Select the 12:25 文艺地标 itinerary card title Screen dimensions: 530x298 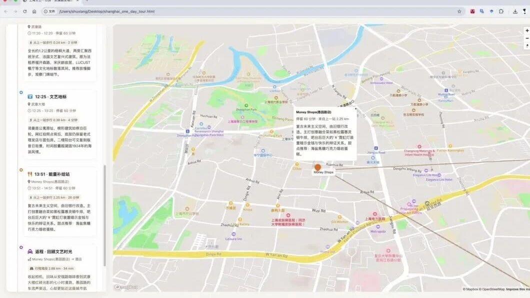pyautogui.click(x=50, y=97)
